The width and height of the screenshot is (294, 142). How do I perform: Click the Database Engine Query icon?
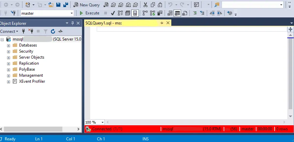[106, 5]
